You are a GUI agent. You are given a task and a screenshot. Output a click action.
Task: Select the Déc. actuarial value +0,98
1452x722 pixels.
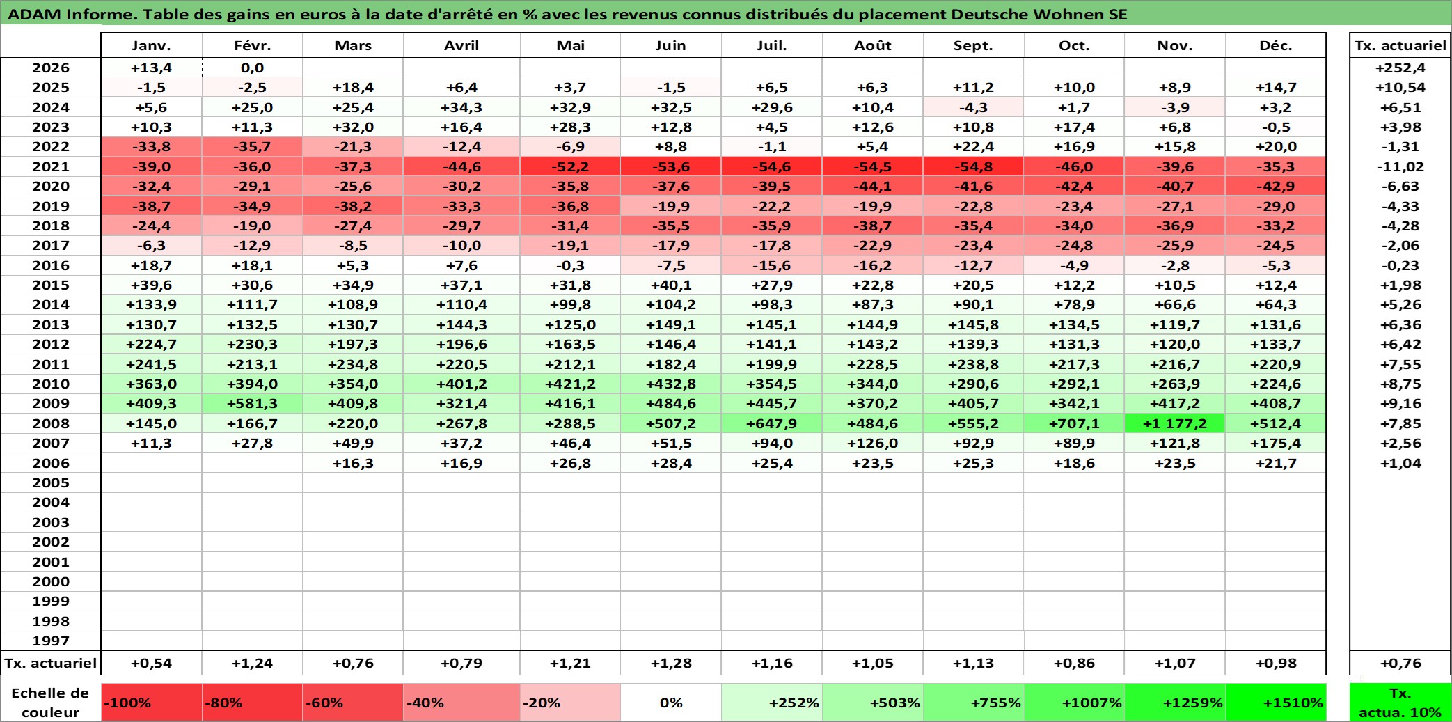click(x=1276, y=663)
